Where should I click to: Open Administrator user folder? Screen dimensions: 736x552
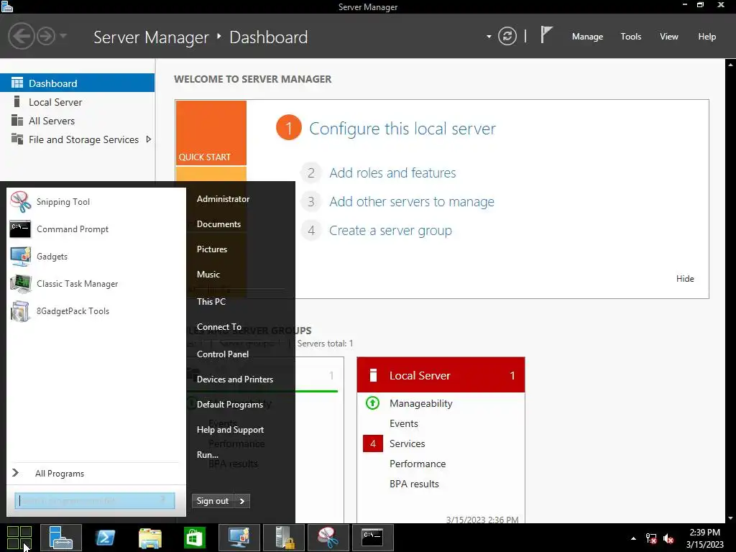click(223, 199)
